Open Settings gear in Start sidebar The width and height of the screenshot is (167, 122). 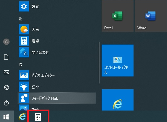(6, 88)
